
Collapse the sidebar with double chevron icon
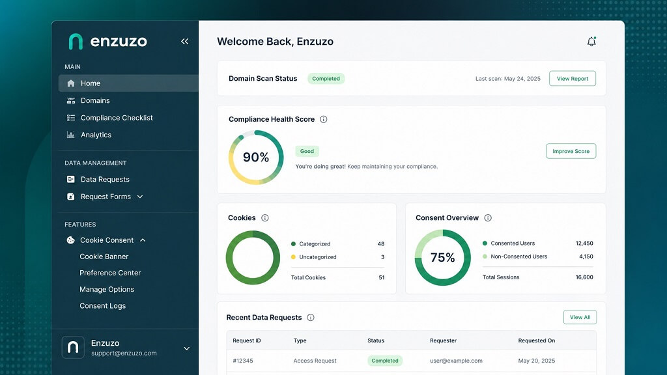click(x=184, y=41)
